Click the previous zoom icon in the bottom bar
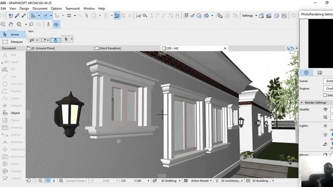 pos(29,181)
